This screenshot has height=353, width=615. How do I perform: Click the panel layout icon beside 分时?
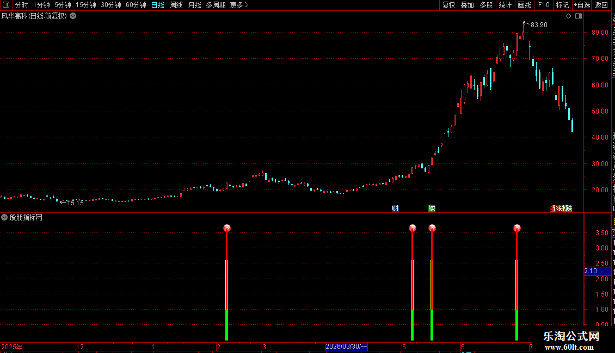(x=6, y=5)
